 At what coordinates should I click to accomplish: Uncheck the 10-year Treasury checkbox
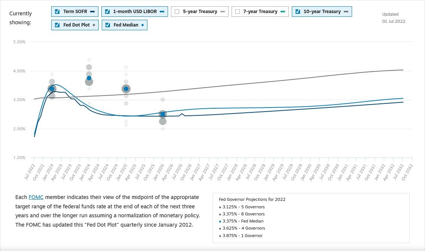(x=298, y=12)
